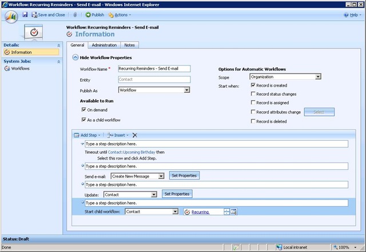Screen dimensions: 366x252
Task: Enable Record status changes checkbox
Action: click(253, 94)
